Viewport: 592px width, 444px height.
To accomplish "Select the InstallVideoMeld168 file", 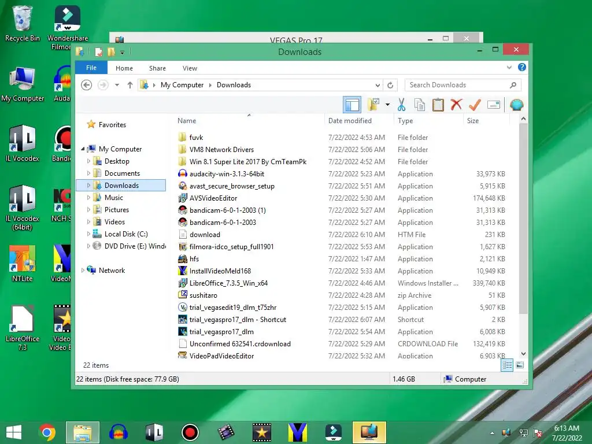I will [220, 271].
